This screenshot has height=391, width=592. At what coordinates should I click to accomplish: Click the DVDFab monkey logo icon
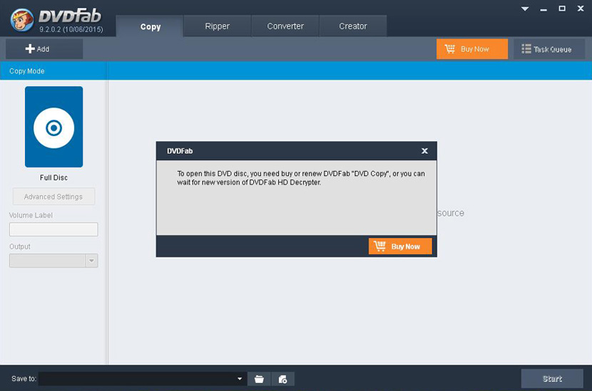(x=22, y=20)
